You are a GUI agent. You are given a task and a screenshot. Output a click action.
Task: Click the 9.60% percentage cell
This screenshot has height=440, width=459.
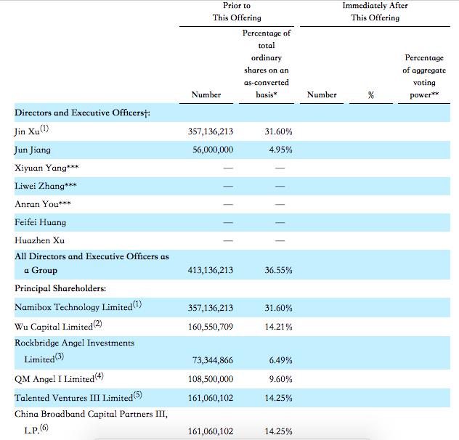(x=281, y=379)
